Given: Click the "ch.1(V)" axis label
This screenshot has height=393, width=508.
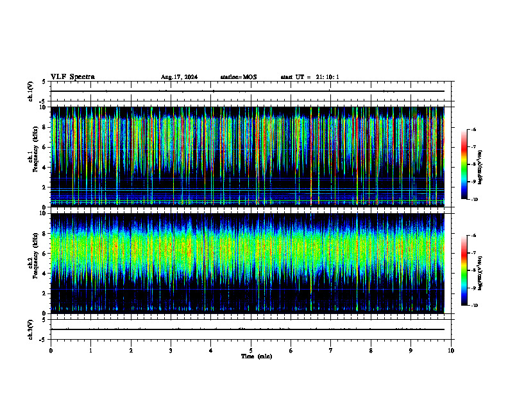Looking at the screenshot, I should pyautogui.click(x=31, y=91).
